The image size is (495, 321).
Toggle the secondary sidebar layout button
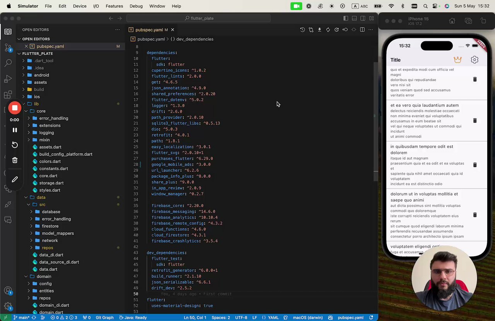tap(363, 18)
